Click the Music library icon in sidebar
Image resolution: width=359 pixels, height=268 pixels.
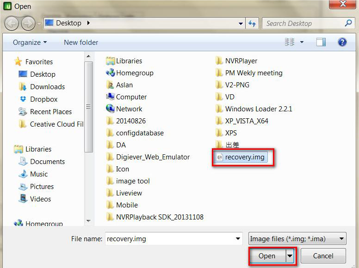pyautogui.click(x=23, y=174)
